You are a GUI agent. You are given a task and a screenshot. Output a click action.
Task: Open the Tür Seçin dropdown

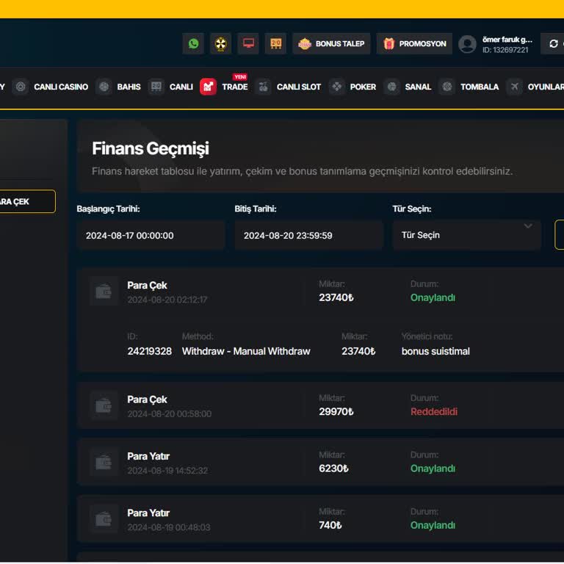467,235
